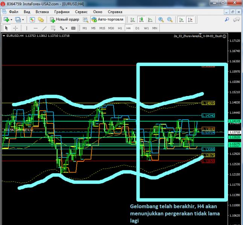The height and width of the screenshot is (225, 243).
Task: Select the equidistant channel tool
Action: 53,28
